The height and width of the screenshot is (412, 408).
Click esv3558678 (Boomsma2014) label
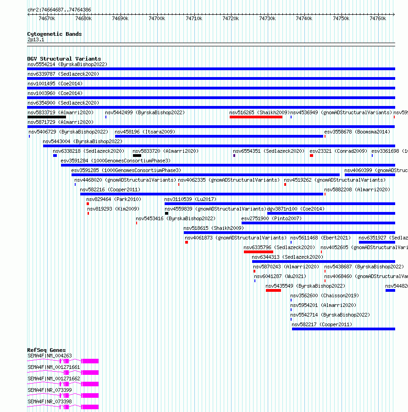tap(357, 132)
